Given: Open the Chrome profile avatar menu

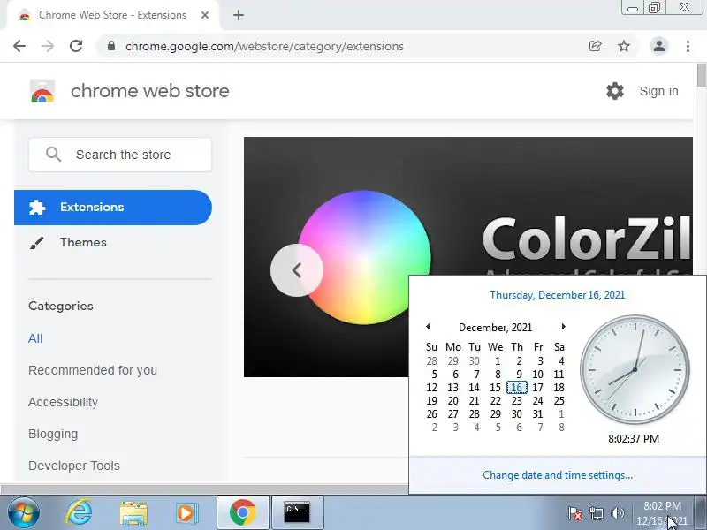Looking at the screenshot, I should point(658,46).
